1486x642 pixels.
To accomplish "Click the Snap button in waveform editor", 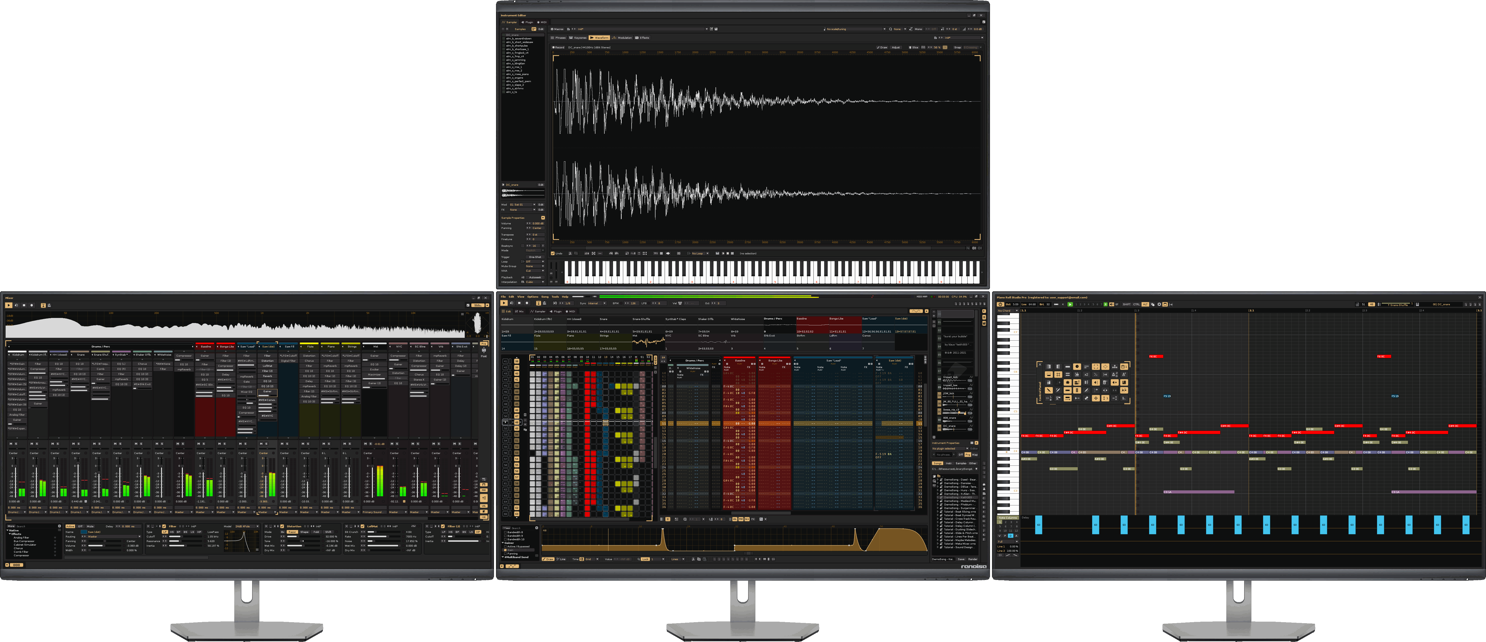I will tap(958, 47).
